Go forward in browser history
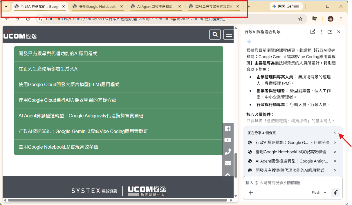352x205 pixels. (x=17, y=19)
